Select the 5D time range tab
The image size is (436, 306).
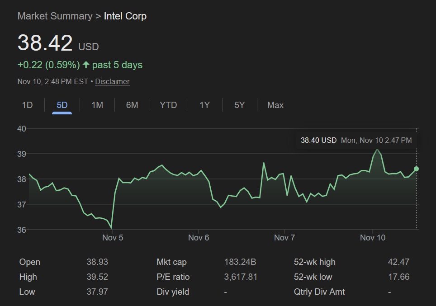(62, 105)
